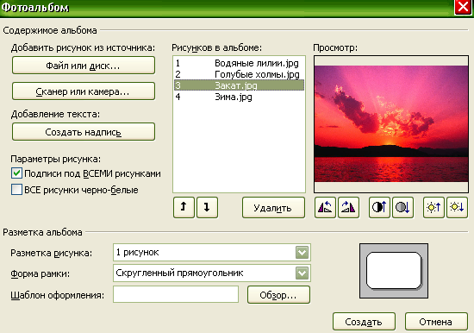This screenshot has width=474, height=333.
Task: Enable ВСЕ рисунки черно-белые checkbox
Action: pyautogui.click(x=16, y=190)
